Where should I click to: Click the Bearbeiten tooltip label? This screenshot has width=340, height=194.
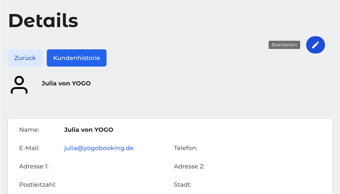[284, 45]
